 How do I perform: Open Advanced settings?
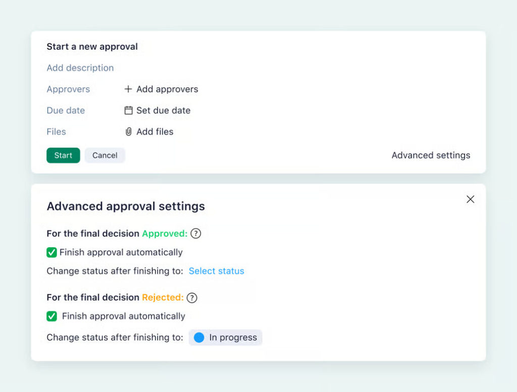pos(431,155)
